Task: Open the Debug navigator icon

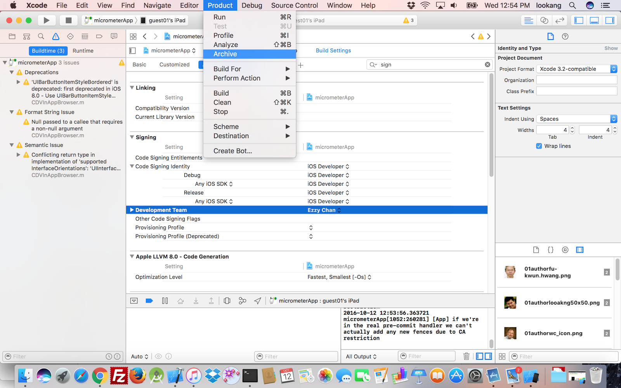Action: tap(85, 36)
